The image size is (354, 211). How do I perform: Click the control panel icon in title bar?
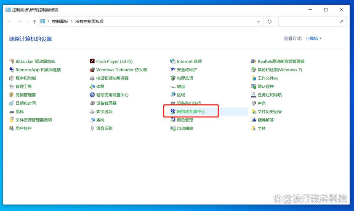click(x=8, y=10)
